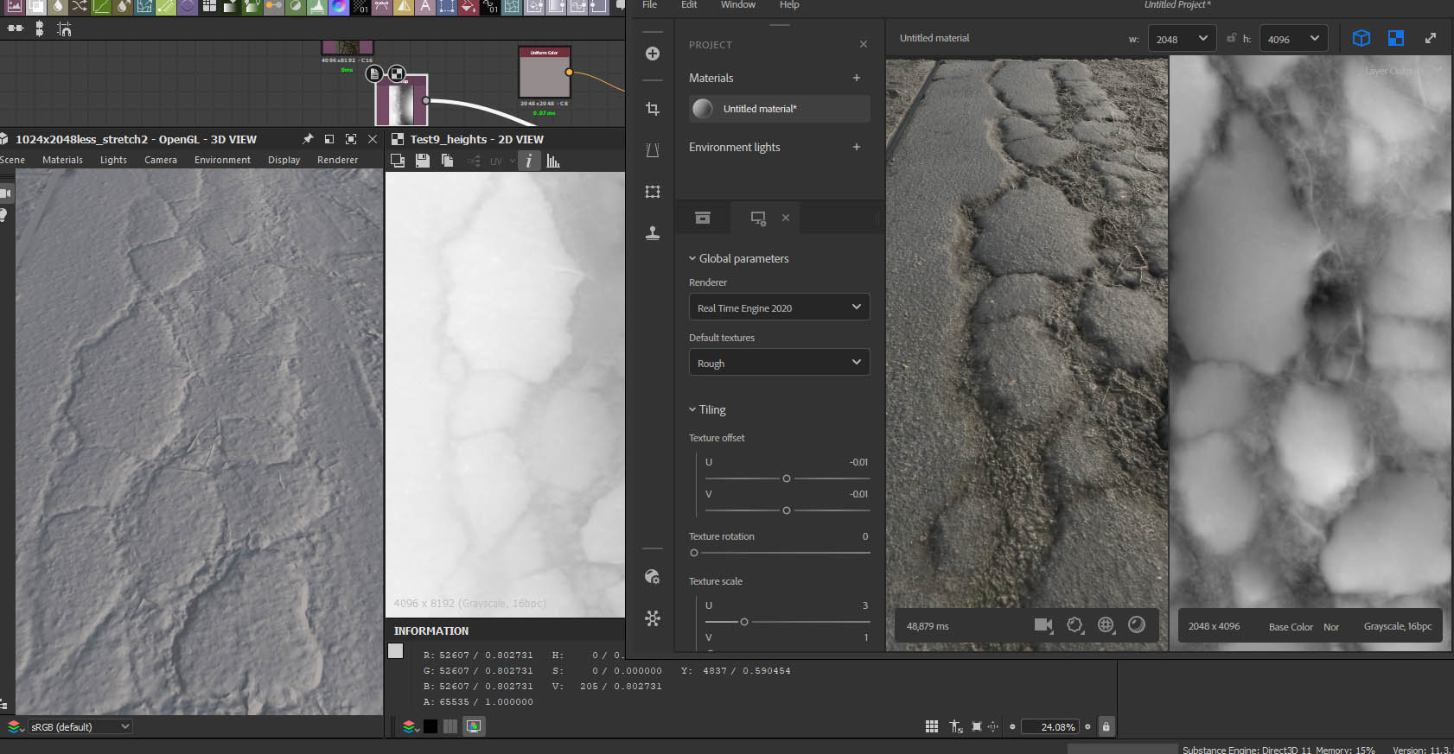Open the Edit menu in Sampler
This screenshot has height=754, width=1454.
coord(689,5)
